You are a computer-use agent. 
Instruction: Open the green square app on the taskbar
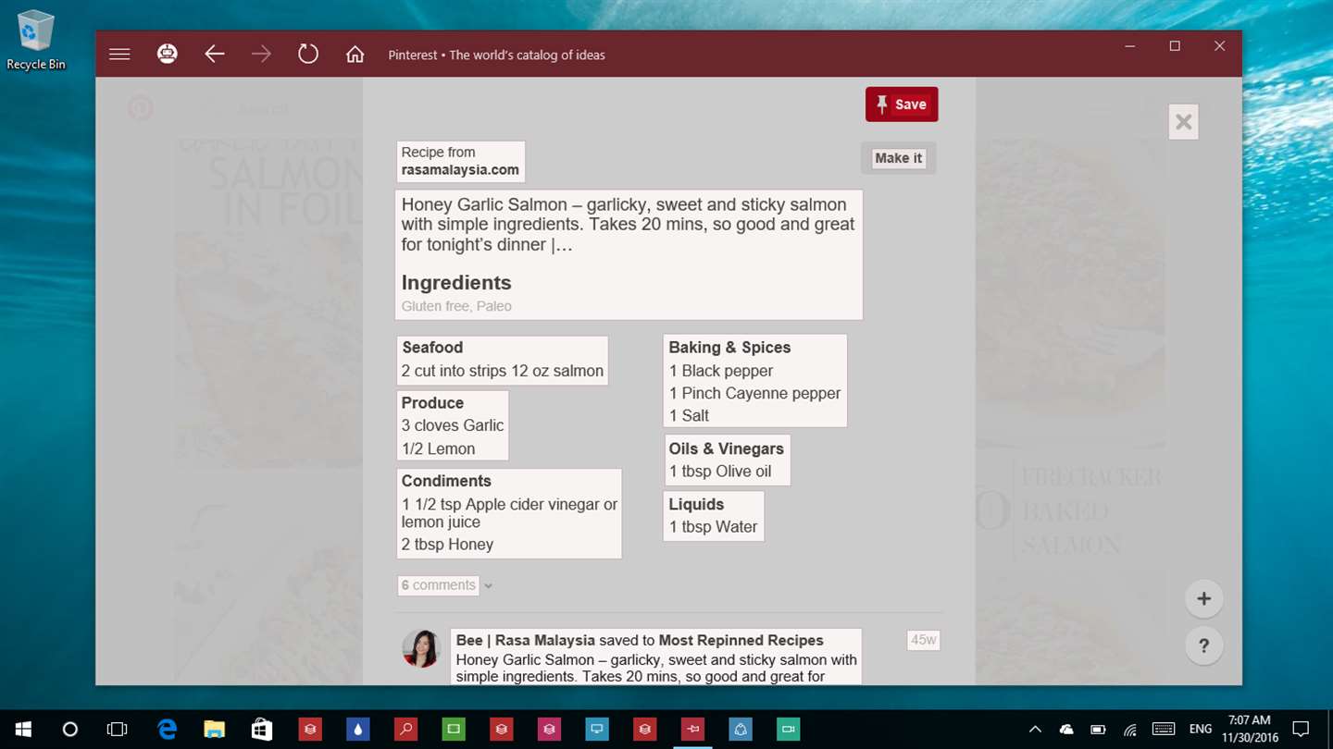point(454,730)
